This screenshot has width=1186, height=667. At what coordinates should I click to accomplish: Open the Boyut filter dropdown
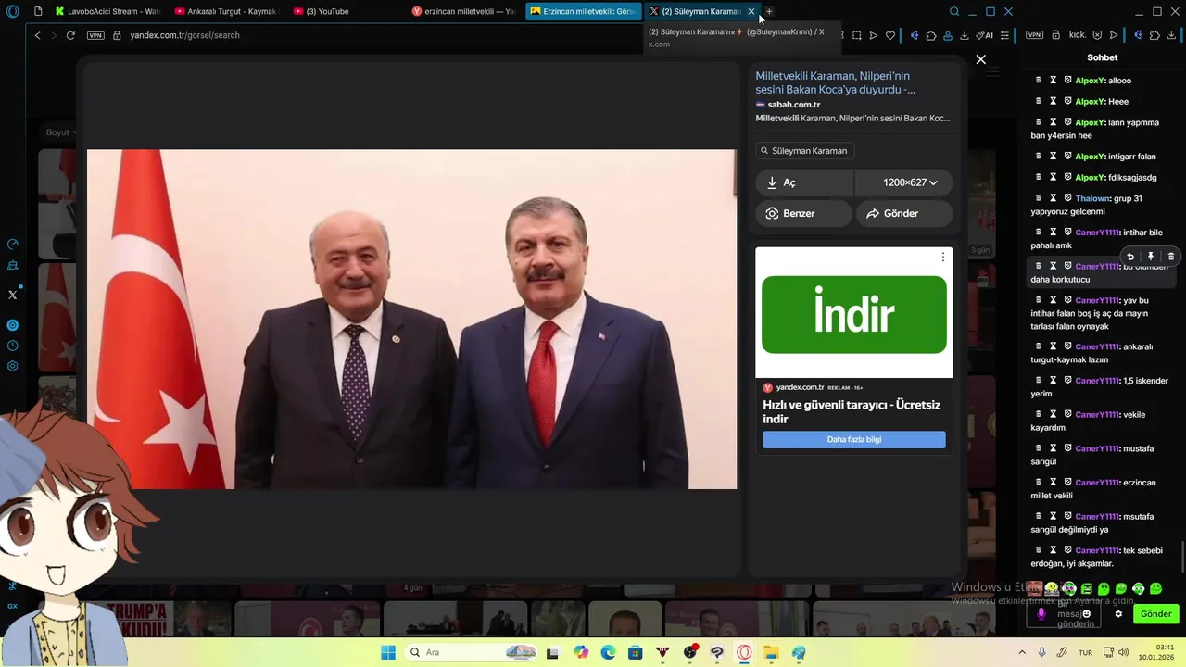coord(60,132)
